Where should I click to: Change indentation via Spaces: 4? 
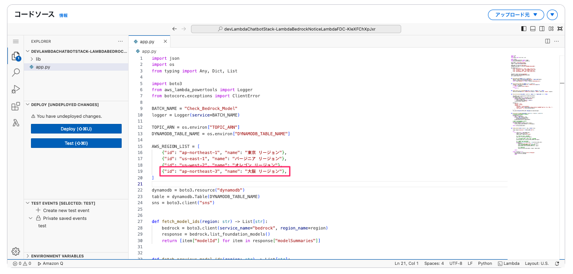[x=434, y=264]
